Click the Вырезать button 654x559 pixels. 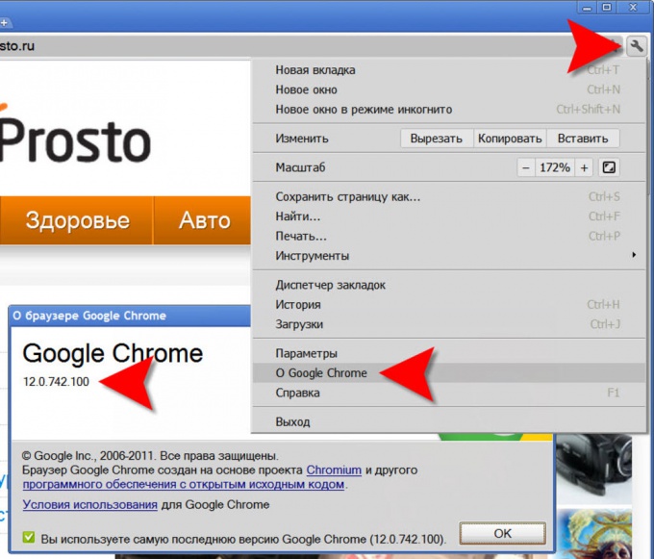tap(437, 139)
